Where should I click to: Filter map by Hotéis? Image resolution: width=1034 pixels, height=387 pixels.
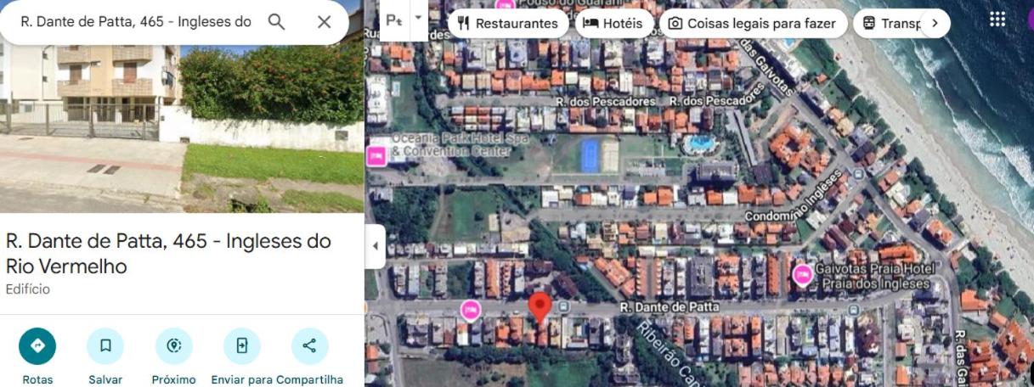(x=613, y=23)
